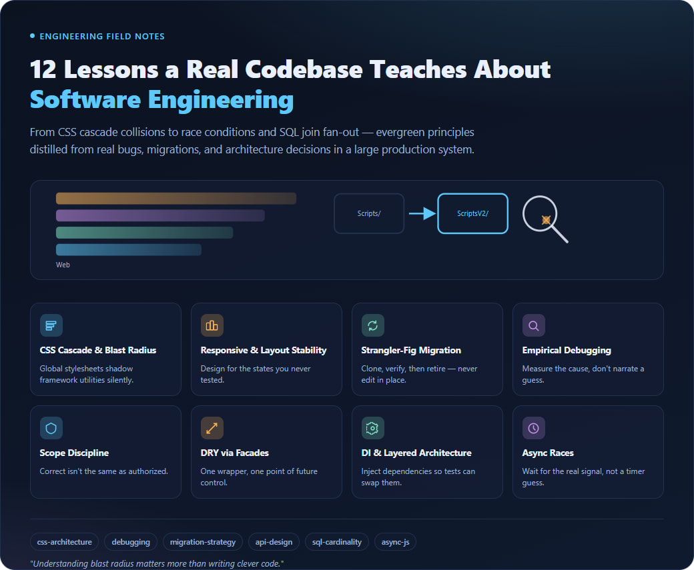Image resolution: width=694 pixels, height=570 pixels.
Task: Click the "DI & Layered Architecture" title
Action: [x=416, y=453]
